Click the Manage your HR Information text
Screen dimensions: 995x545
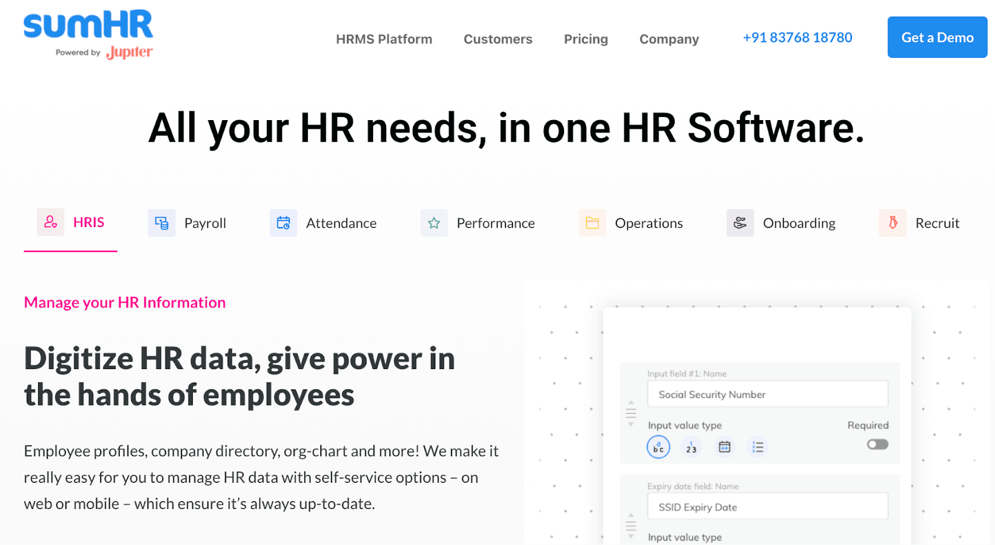(124, 302)
